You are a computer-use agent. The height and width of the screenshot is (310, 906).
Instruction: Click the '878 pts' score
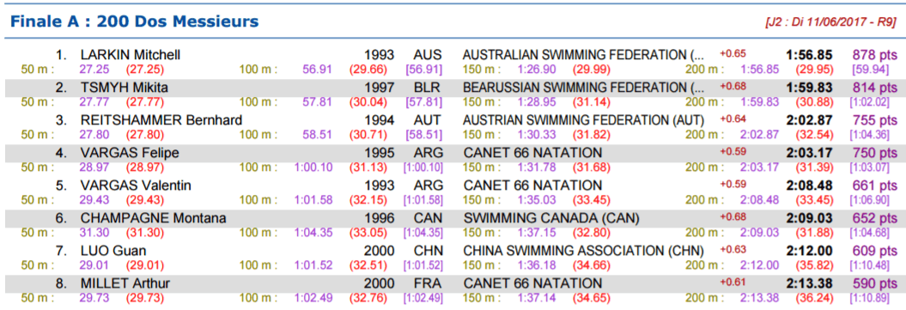(875, 55)
